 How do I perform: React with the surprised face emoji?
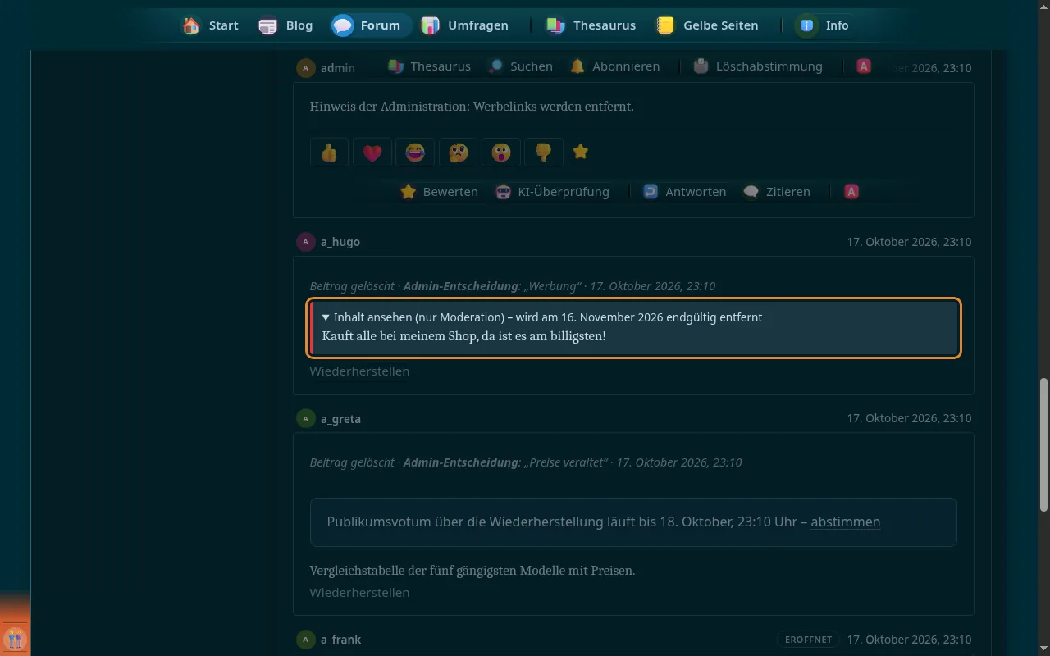500,152
